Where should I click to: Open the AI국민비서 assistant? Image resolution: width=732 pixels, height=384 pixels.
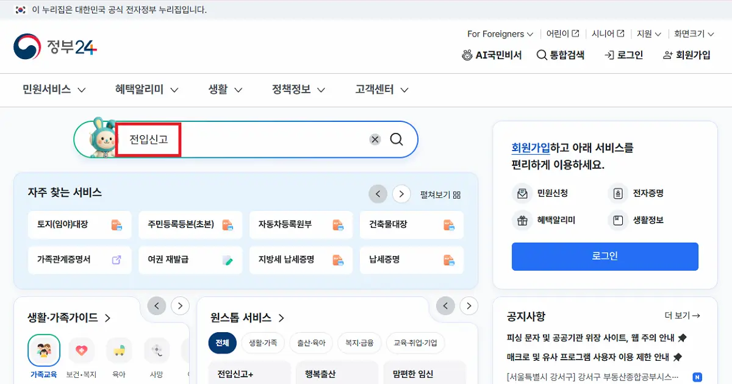492,55
